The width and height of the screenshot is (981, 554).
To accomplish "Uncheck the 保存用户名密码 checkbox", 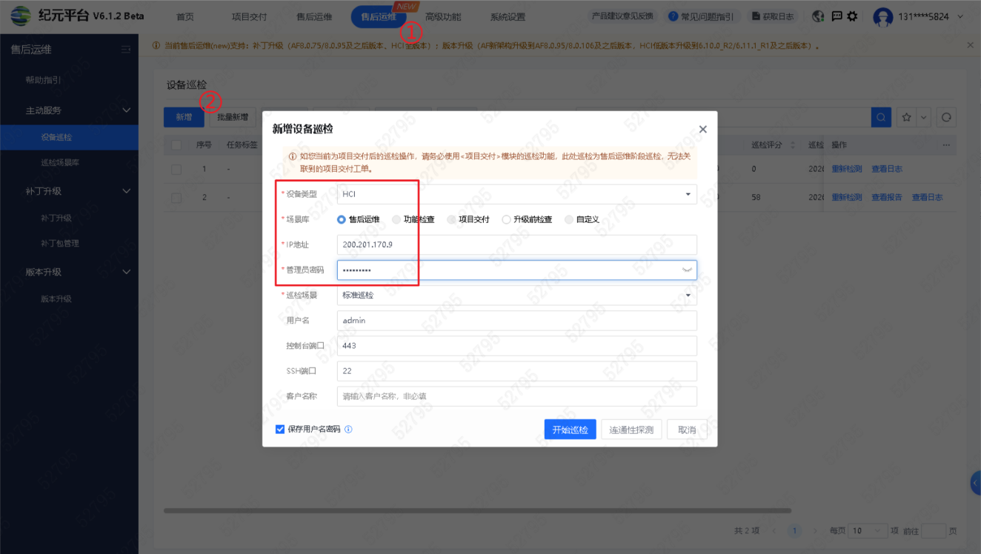I will tap(280, 430).
